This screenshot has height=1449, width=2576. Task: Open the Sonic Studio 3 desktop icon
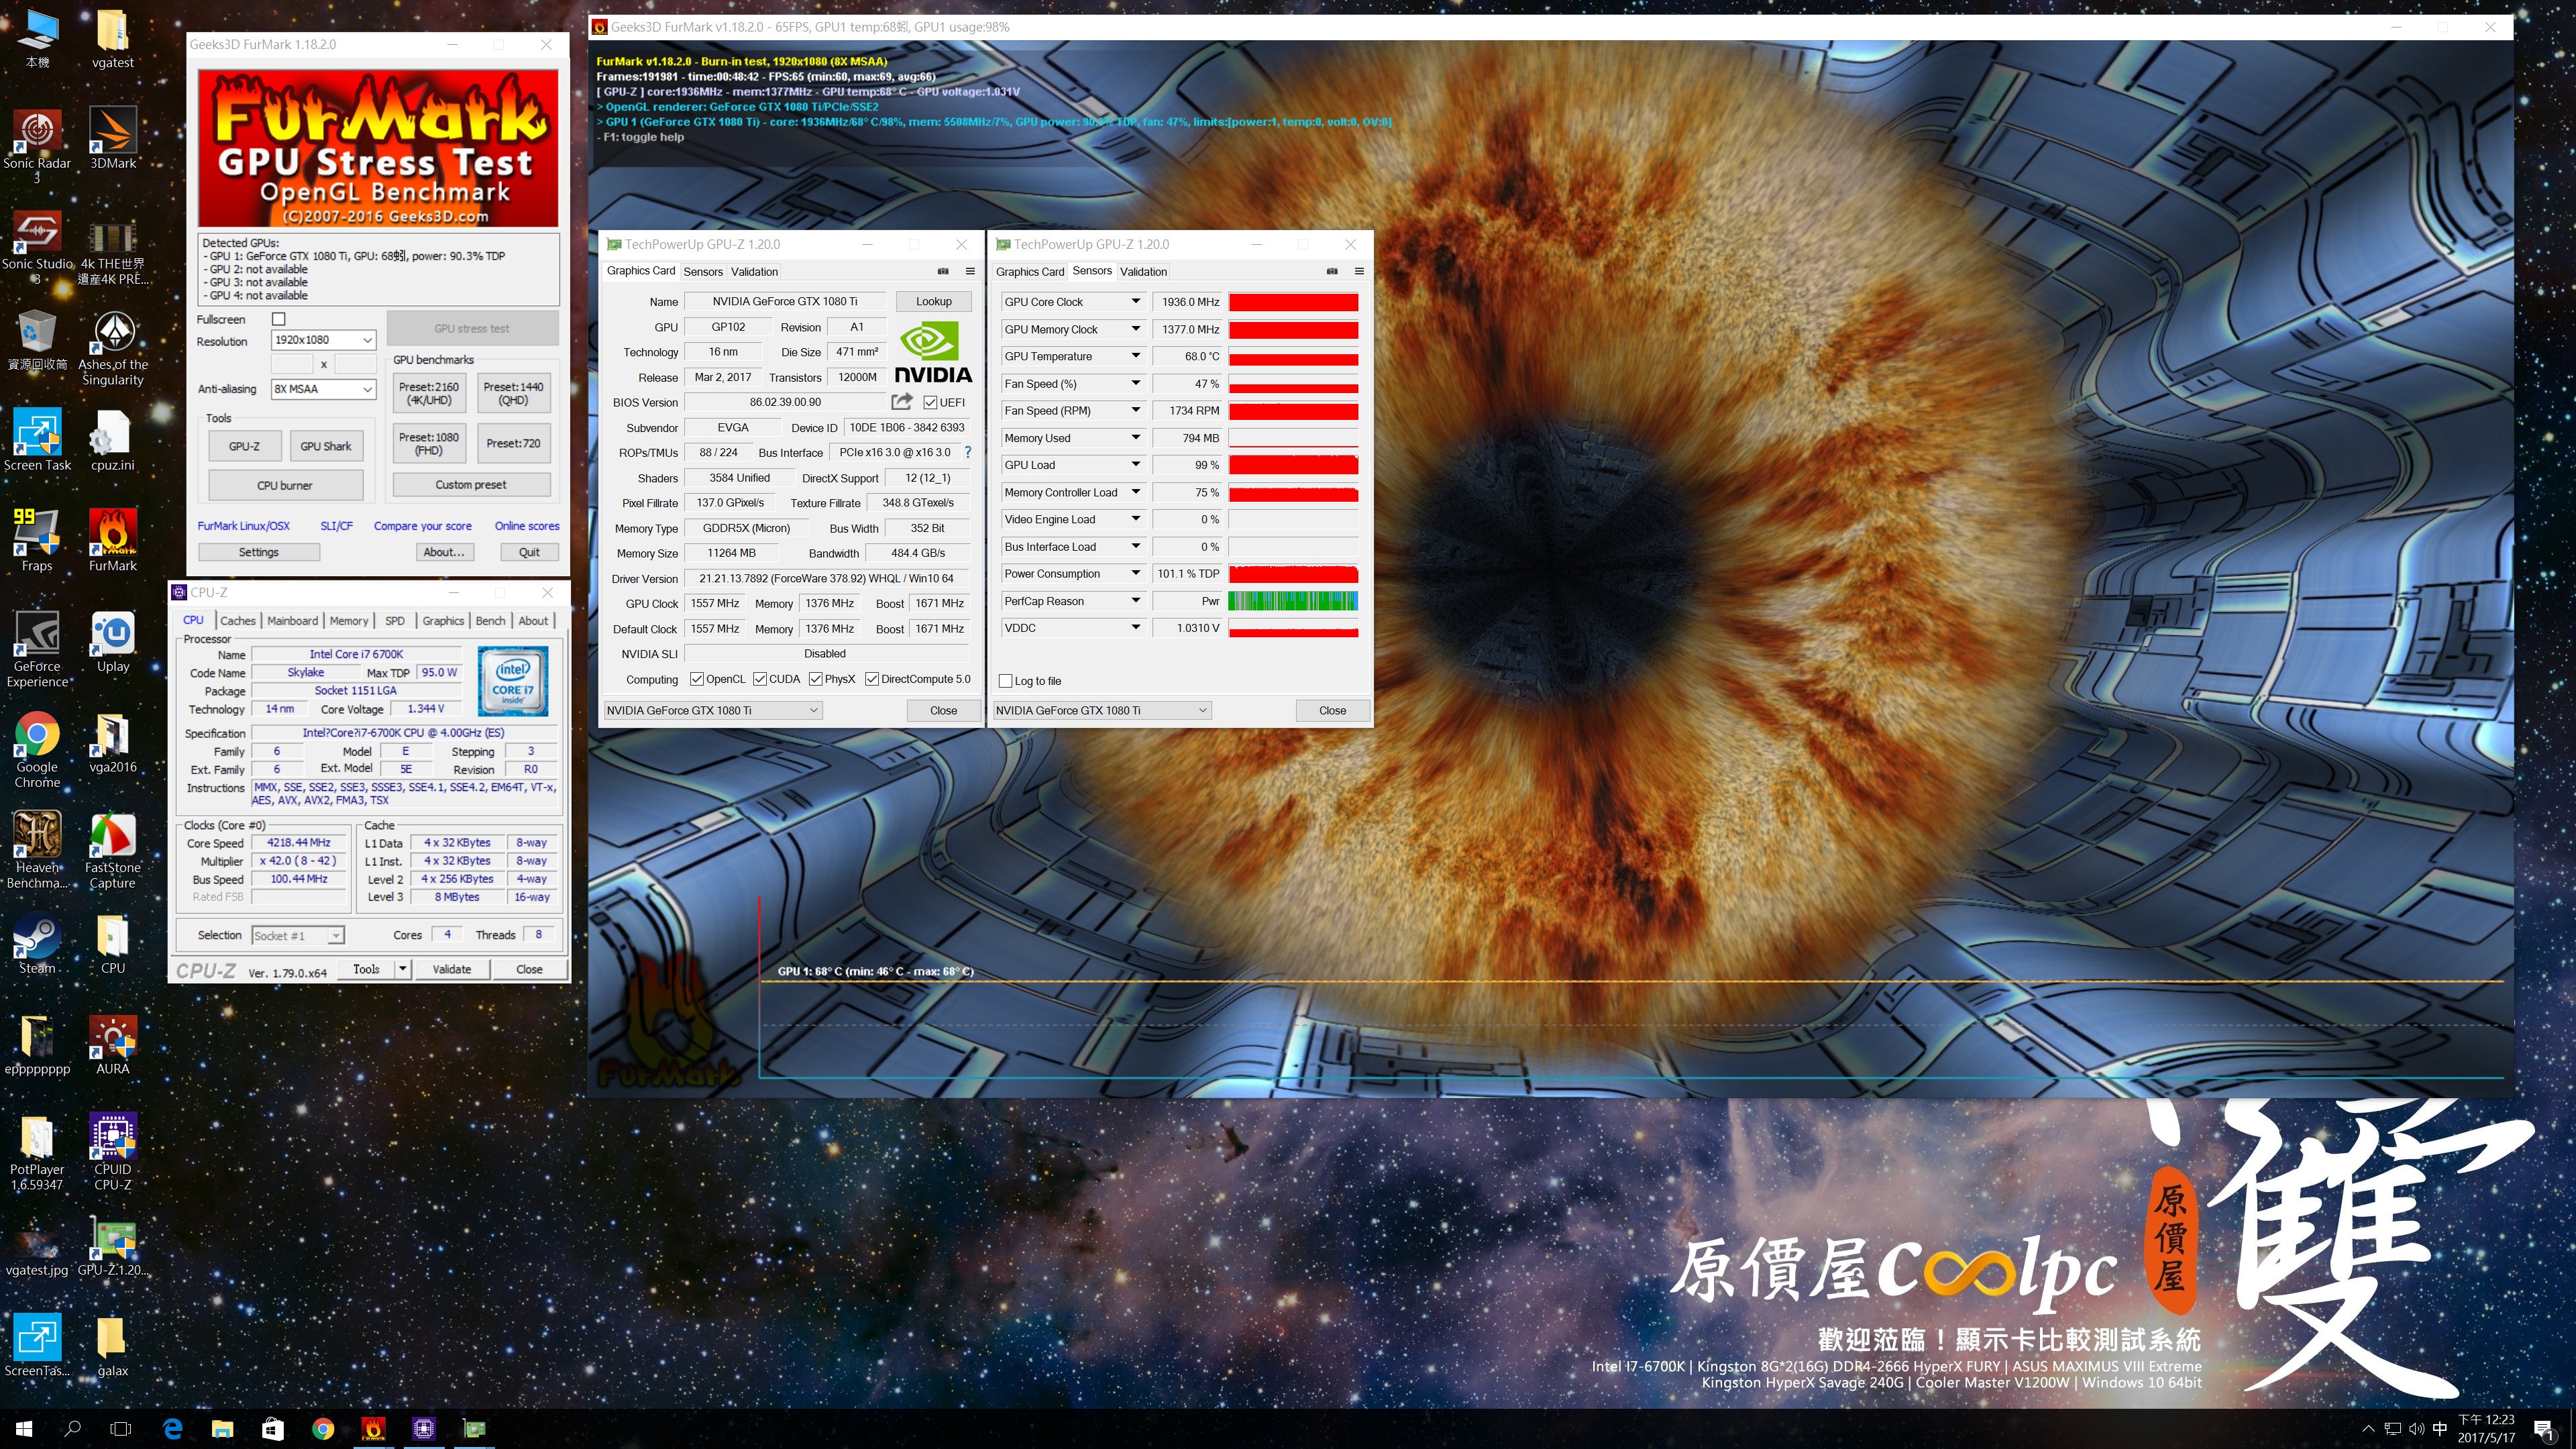(x=37, y=247)
